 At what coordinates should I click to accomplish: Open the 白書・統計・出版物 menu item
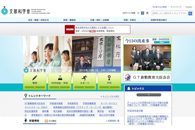tap(100, 20)
